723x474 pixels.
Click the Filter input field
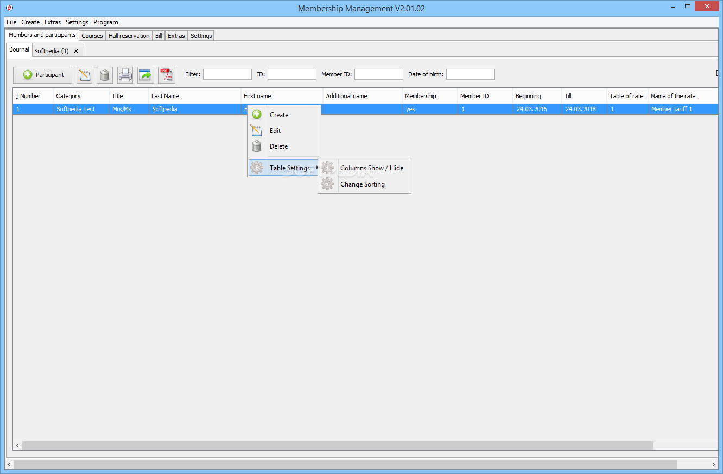227,74
